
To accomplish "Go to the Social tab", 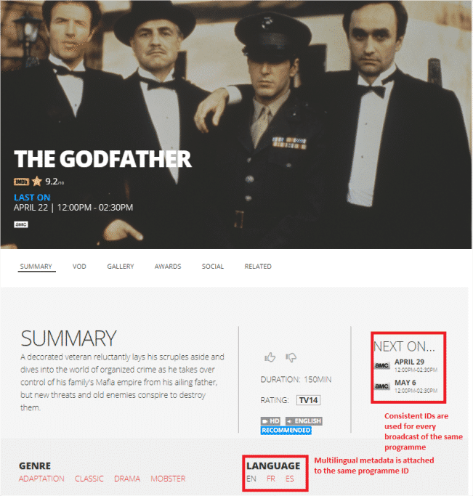I will click(x=213, y=267).
